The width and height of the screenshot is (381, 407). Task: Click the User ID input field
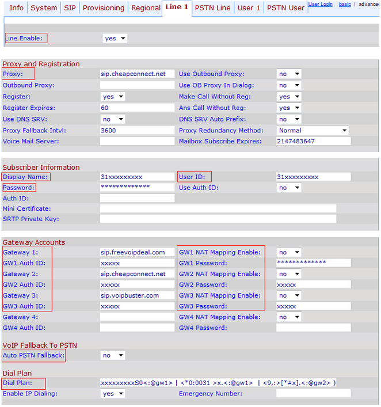point(314,177)
